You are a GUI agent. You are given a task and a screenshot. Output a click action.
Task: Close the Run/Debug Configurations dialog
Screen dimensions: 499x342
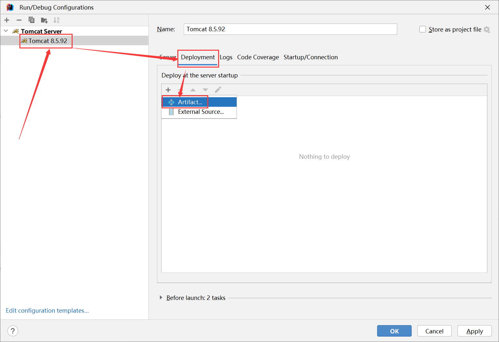click(488, 7)
